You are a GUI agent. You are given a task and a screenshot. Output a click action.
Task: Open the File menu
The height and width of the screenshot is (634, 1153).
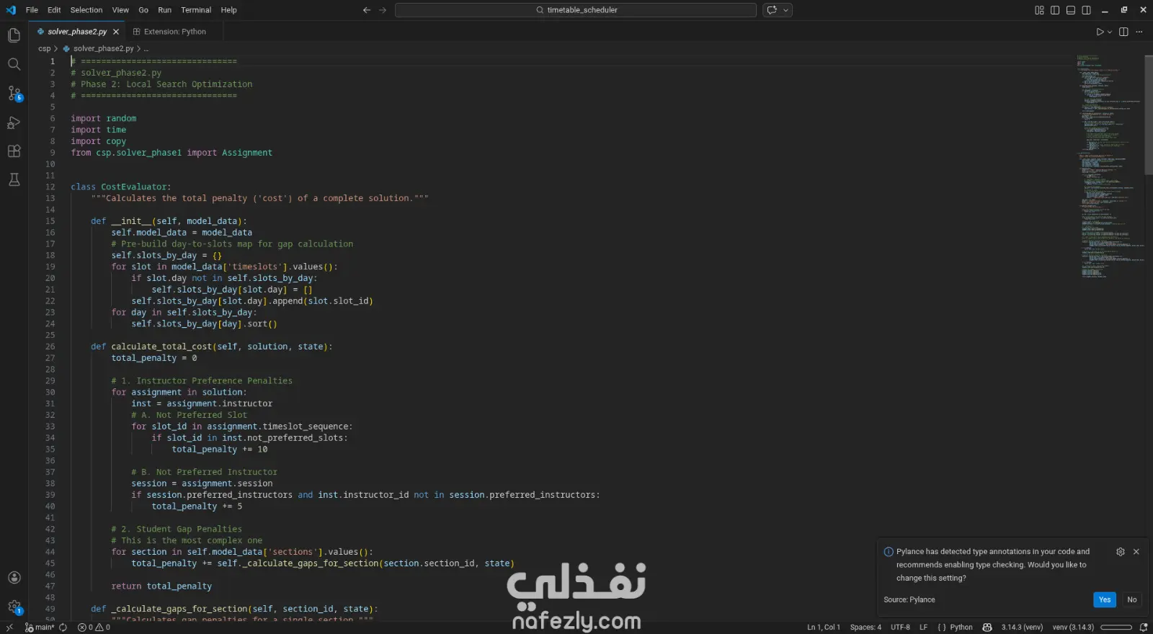32,10
